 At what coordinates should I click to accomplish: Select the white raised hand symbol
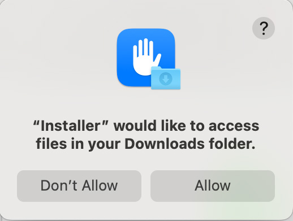pos(146,57)
